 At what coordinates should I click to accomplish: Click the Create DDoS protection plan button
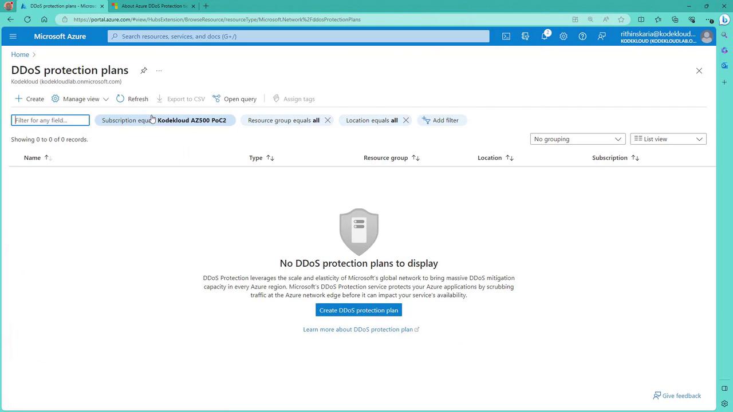pyautogui.click(x=358, y=310)
